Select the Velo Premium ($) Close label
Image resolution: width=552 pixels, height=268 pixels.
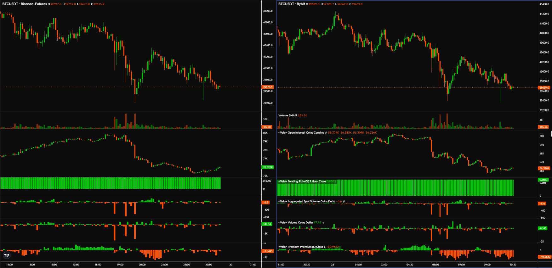click(302, 247)
